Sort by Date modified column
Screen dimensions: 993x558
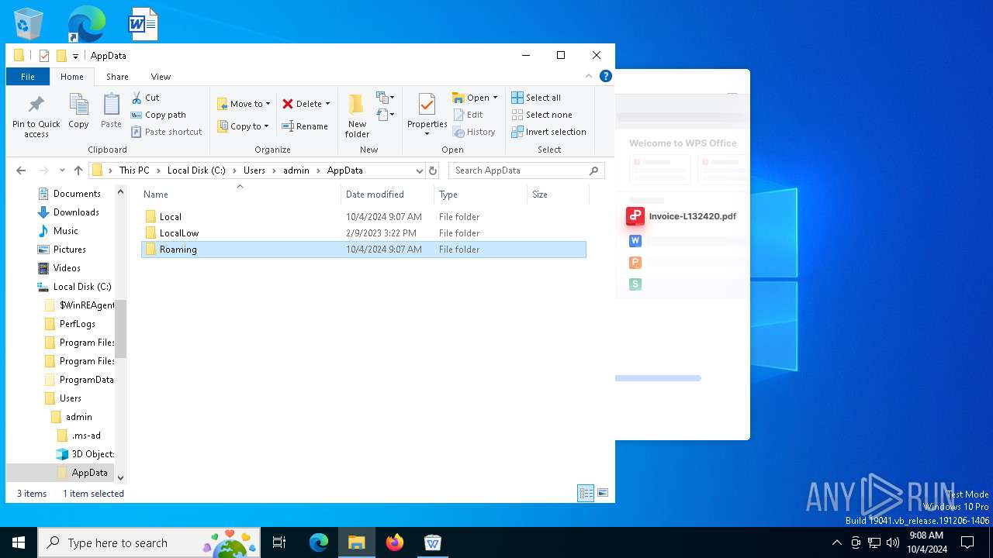[388, 195]
